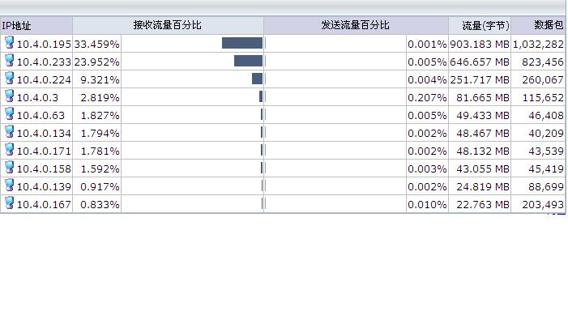Click the 1,032,282 packets cell
The height and width of the screenshot is (324, 568).
pyautogui.click(x=537, y=43)
